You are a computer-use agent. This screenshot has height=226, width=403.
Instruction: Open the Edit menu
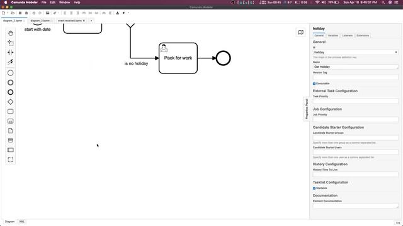click(53, 3)
